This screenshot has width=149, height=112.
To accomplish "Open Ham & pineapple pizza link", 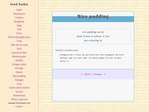I will tap(19, 37).
